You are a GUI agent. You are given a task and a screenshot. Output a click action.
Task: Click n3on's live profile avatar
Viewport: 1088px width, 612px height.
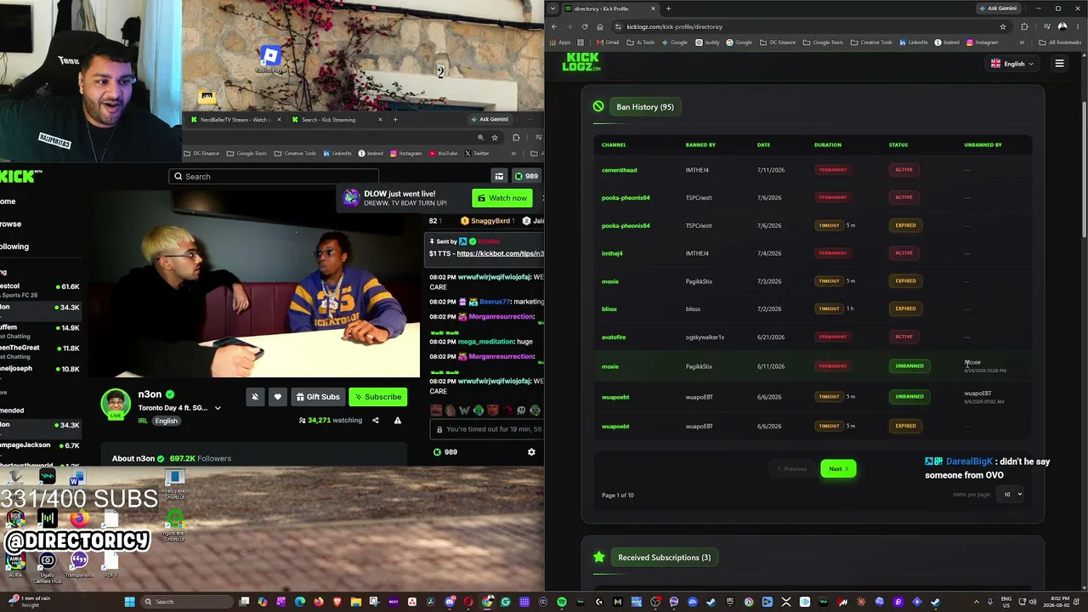point(116,405)
